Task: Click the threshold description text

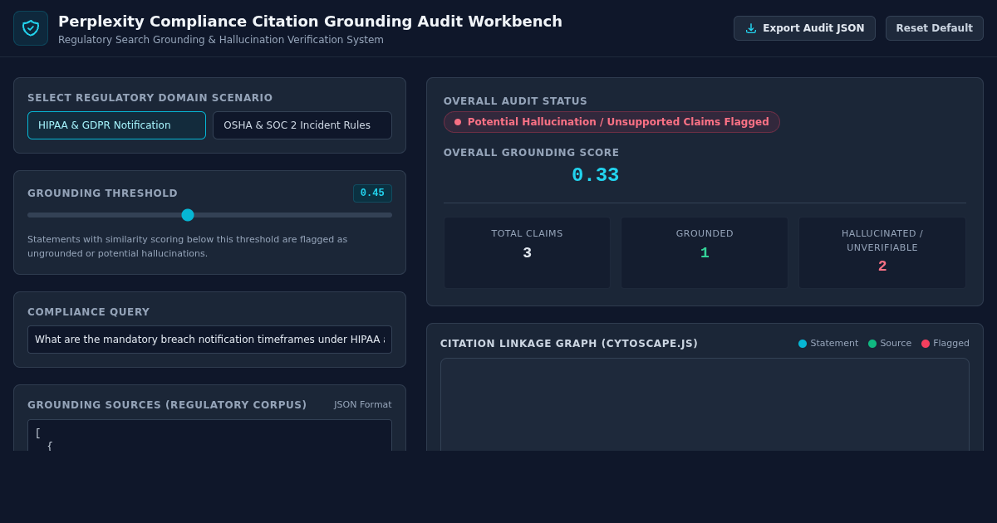Action: (188, 247)
